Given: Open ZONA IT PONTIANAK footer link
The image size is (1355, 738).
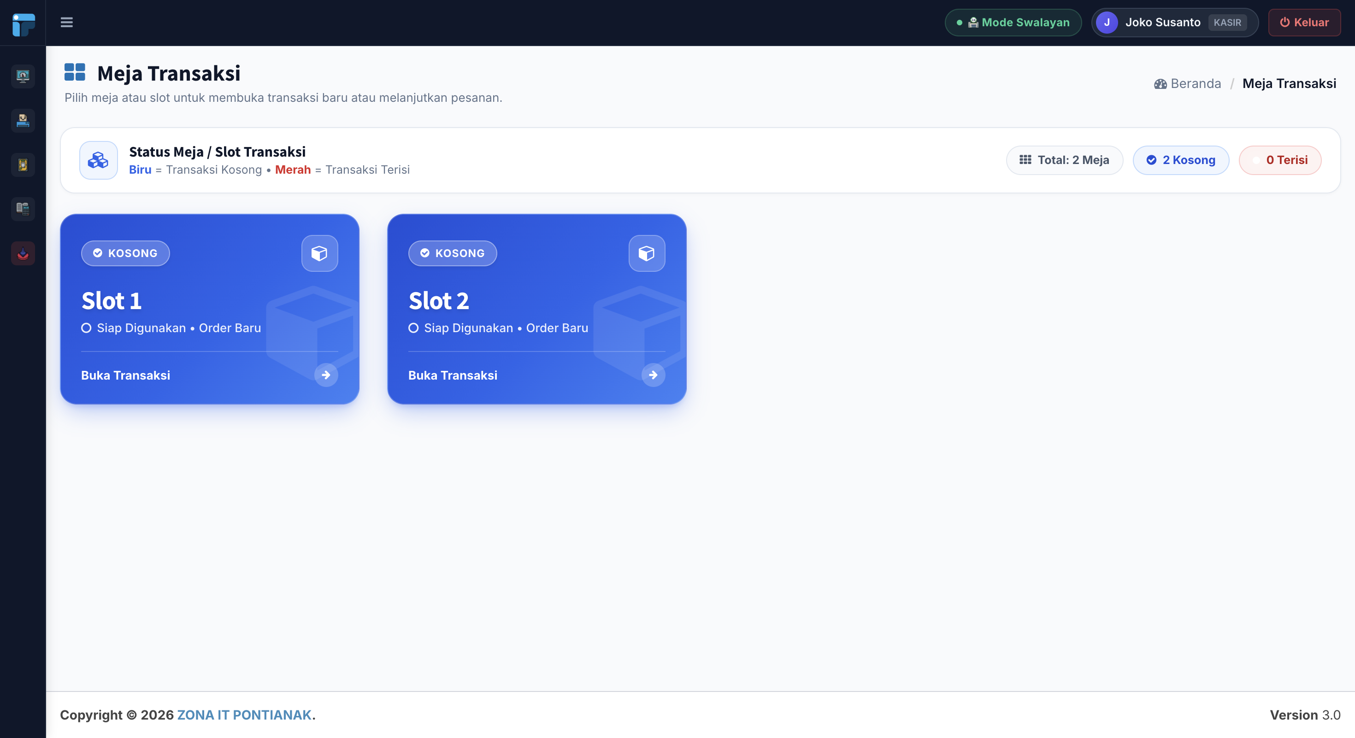Looking at the screenshot, I should point(244,715).
